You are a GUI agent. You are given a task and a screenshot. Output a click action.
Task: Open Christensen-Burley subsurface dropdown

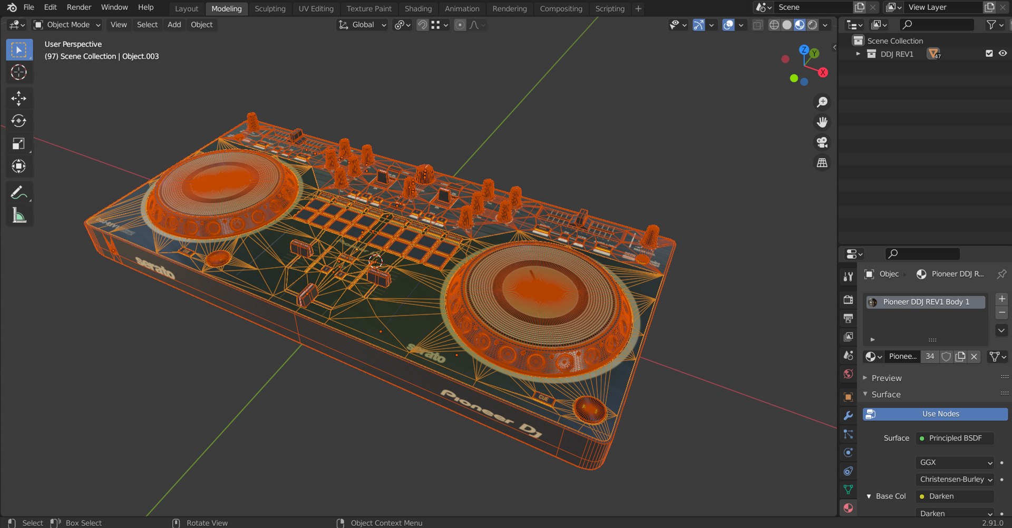click(x=955, y=480)
